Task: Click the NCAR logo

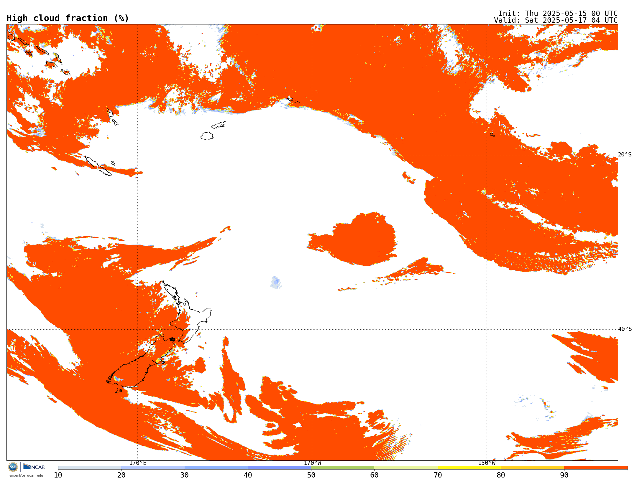Action: (x=34, y=467)
